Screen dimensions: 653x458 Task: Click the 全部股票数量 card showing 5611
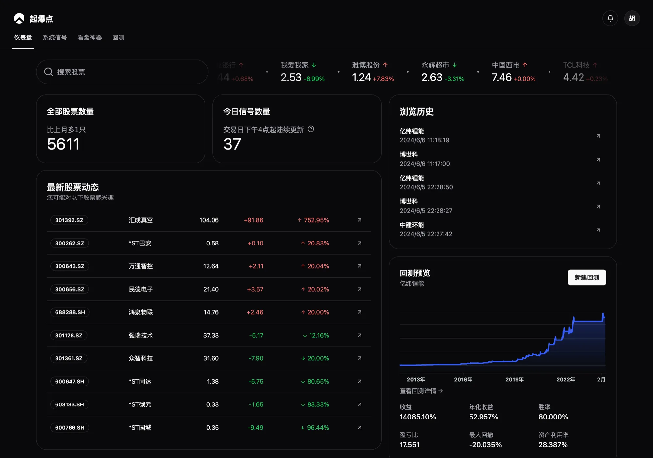pyautogui.click(x=120, y=129)
